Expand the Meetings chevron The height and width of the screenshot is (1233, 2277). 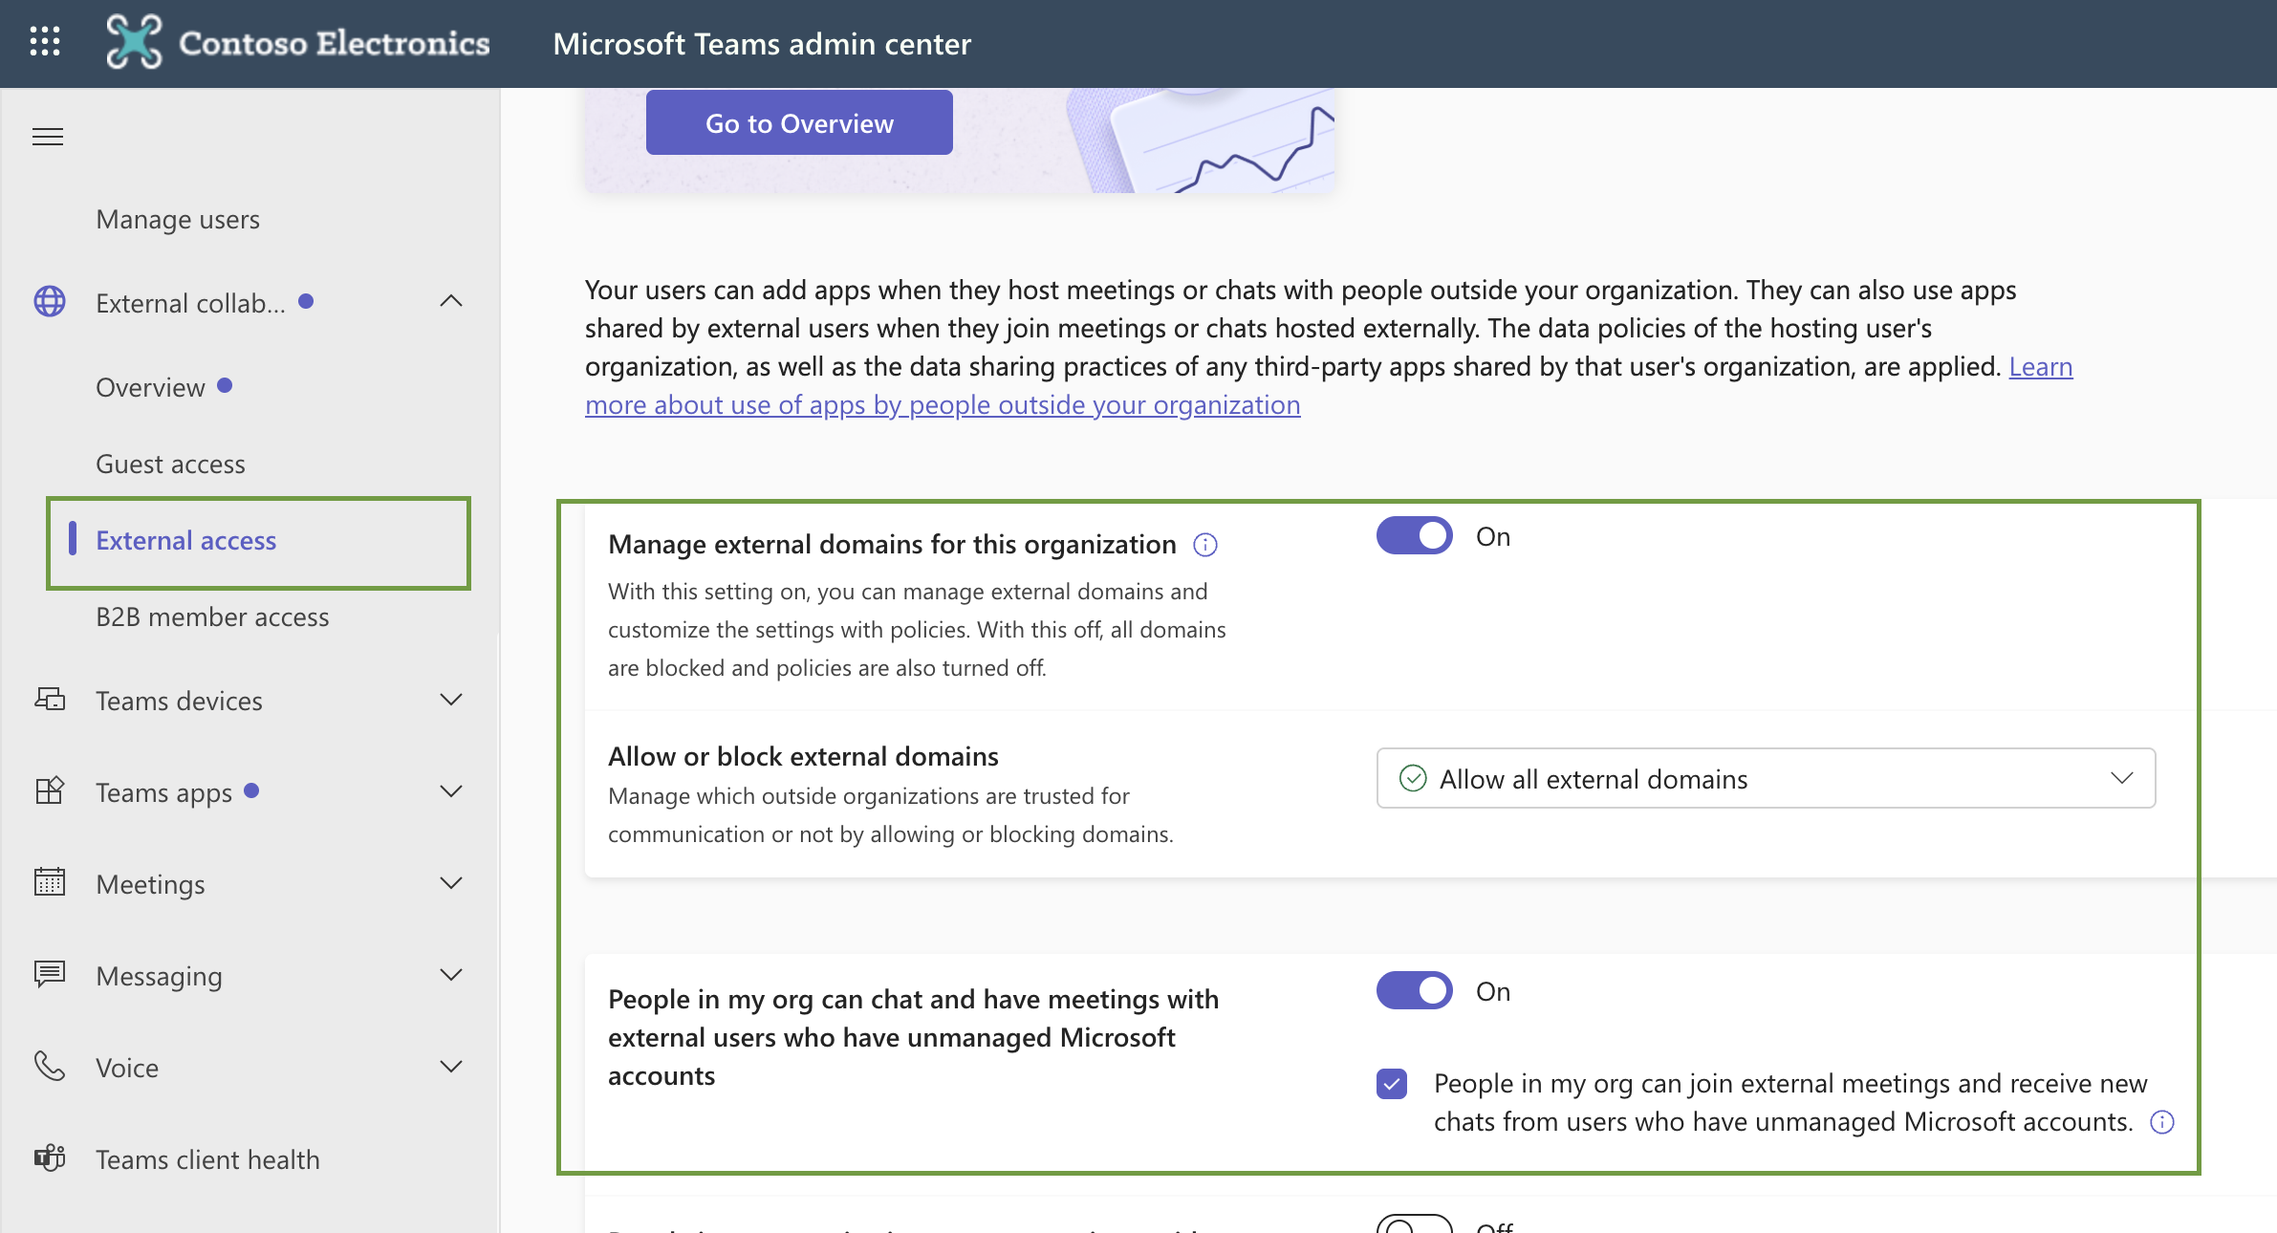[x=451, y=883]
